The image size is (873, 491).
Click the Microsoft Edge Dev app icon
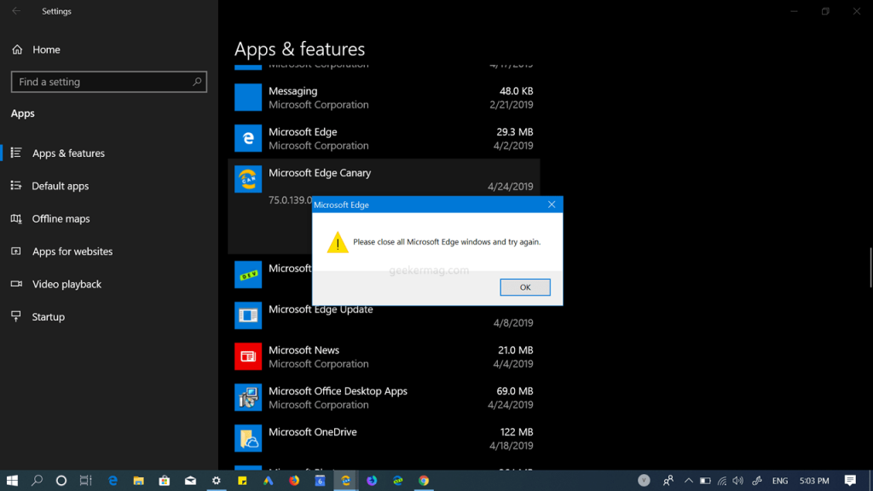coord(248,274)
